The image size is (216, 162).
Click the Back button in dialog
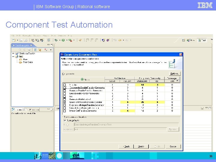pyautogui.click(x=126, y=146)
